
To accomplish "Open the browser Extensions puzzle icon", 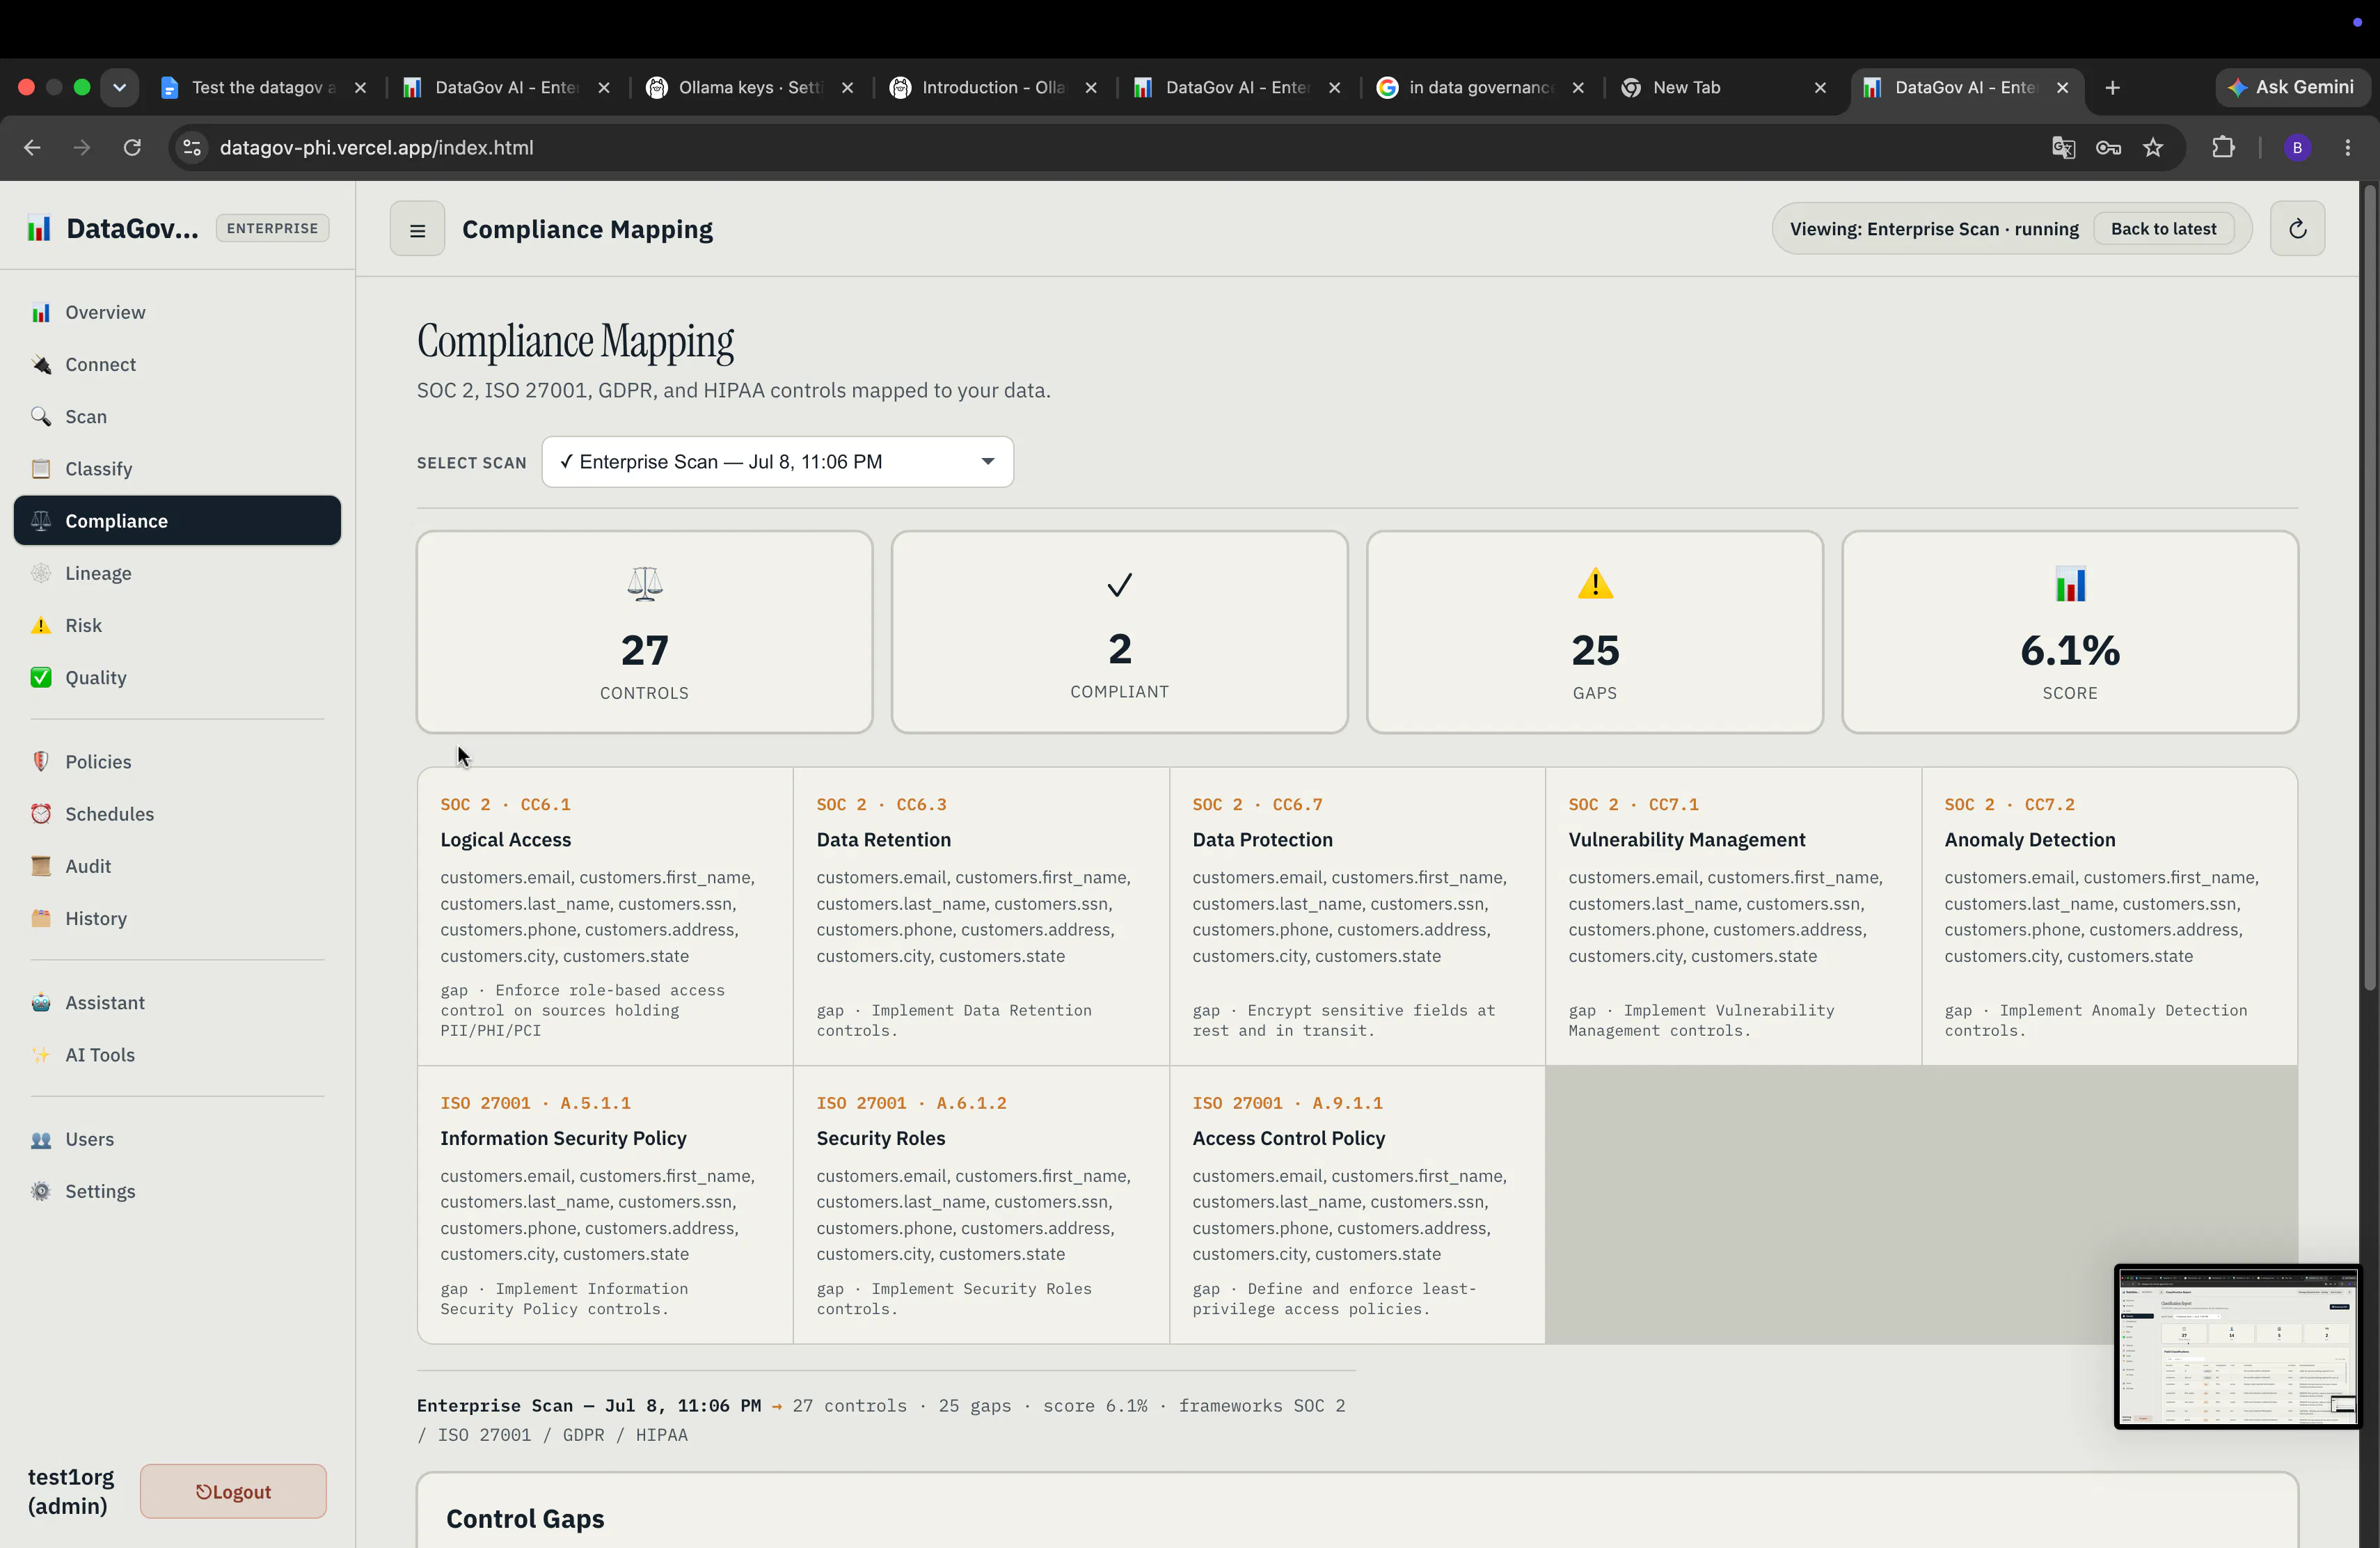I will coord(2222,147).
